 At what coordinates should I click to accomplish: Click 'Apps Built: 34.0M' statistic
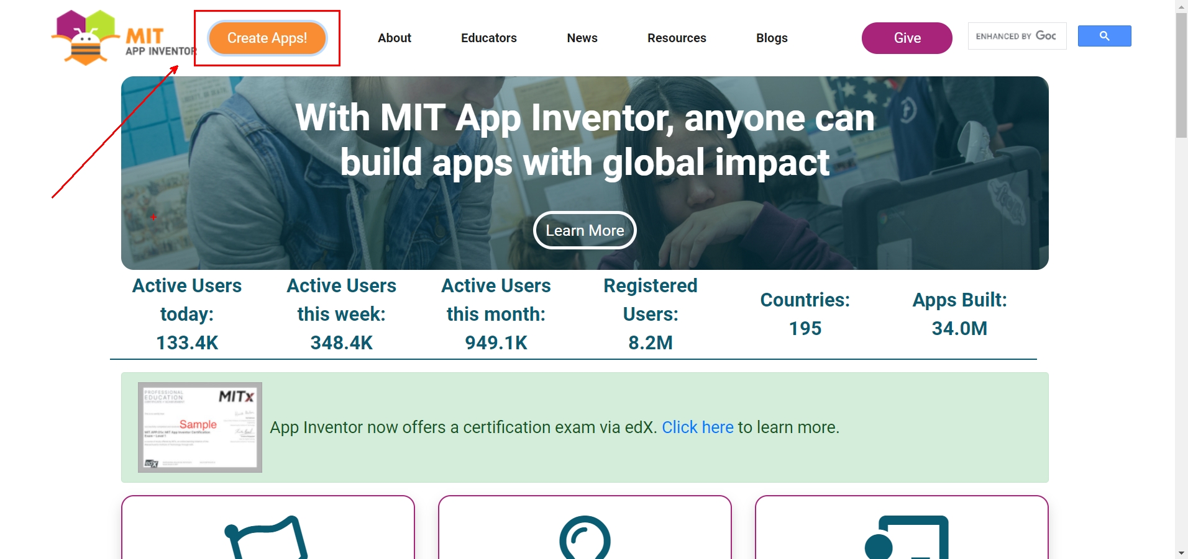959,314
